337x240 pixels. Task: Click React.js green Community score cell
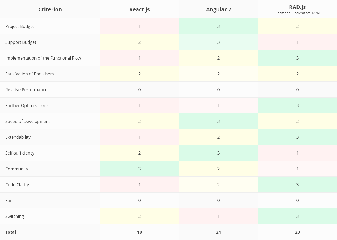[x=139, y=169]
